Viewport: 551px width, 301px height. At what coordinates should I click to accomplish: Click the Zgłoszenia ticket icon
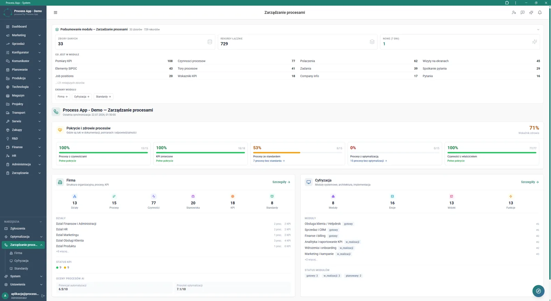(x=6, y=228)
